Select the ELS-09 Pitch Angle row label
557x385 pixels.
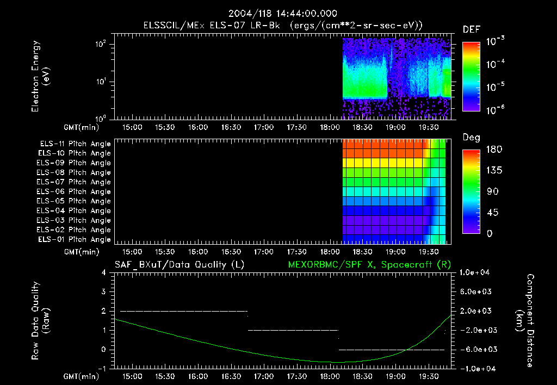(x=74, y=163)
